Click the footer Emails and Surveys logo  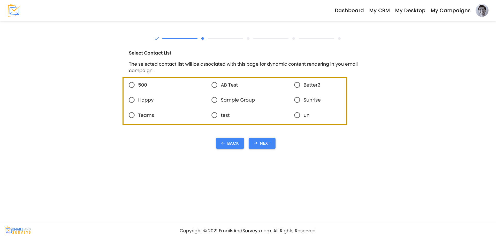click(x=18, y=230)
